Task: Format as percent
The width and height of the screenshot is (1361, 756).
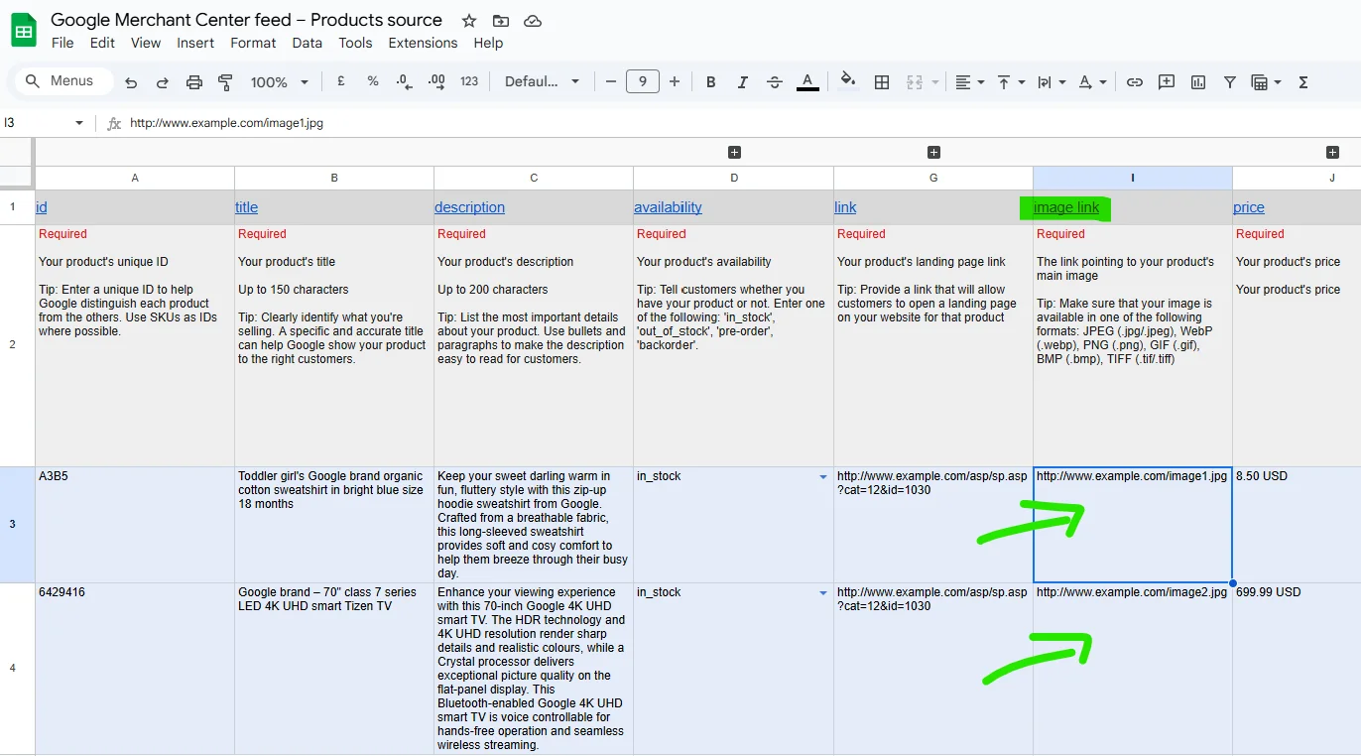Action: 373,81
